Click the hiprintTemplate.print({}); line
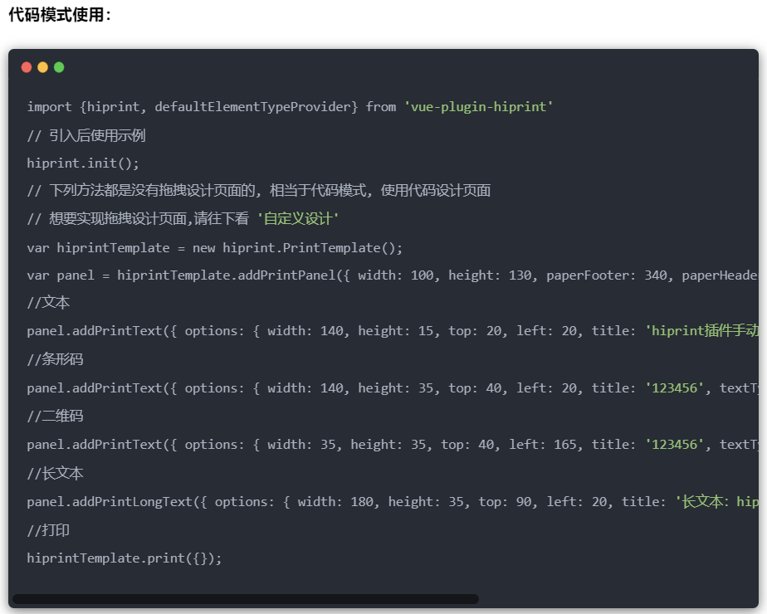This screenshot has width=767, height=614. [125, 558]
